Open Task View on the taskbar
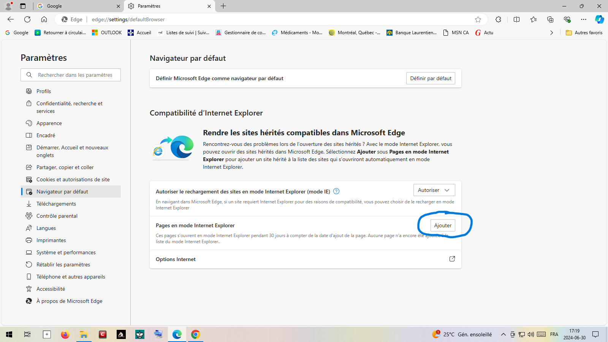This screenshot has width=608, height=342. pos(27,334)
